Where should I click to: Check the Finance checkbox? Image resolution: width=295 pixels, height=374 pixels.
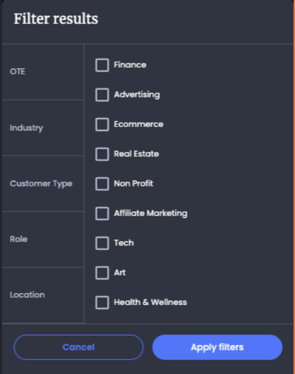click(102, 65)
